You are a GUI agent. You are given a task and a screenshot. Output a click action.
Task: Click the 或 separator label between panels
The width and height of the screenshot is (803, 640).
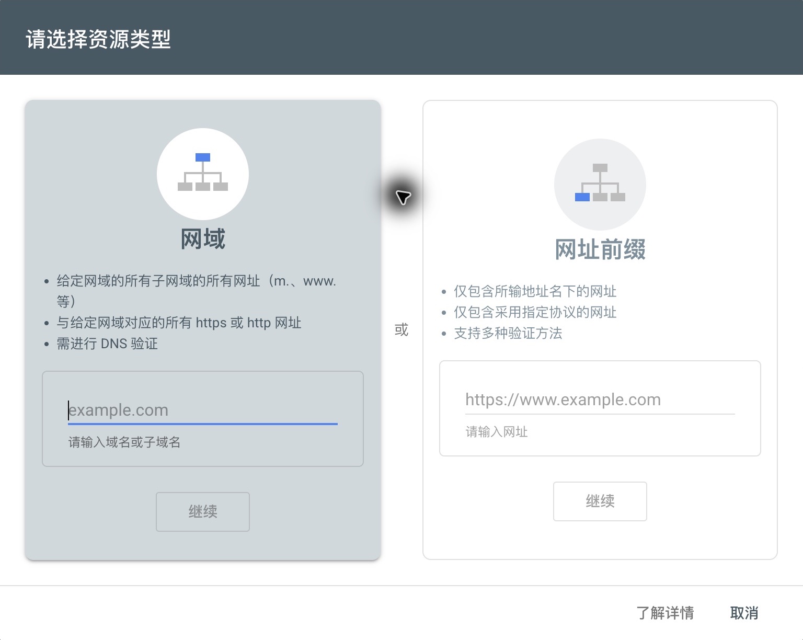[401, 330]
